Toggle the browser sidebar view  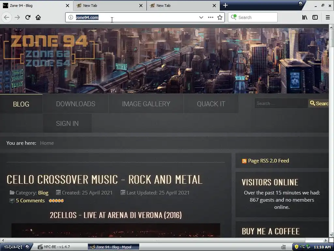point(315,17)
